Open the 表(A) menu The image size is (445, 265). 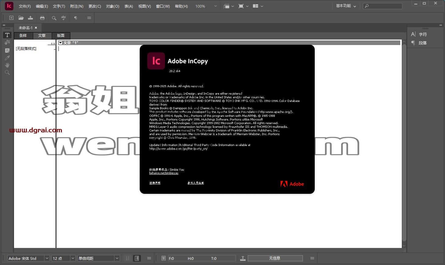pyautogui.click(x=129, y=6)
